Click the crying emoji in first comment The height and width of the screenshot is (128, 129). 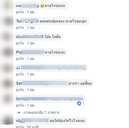[x=42, y=6]
